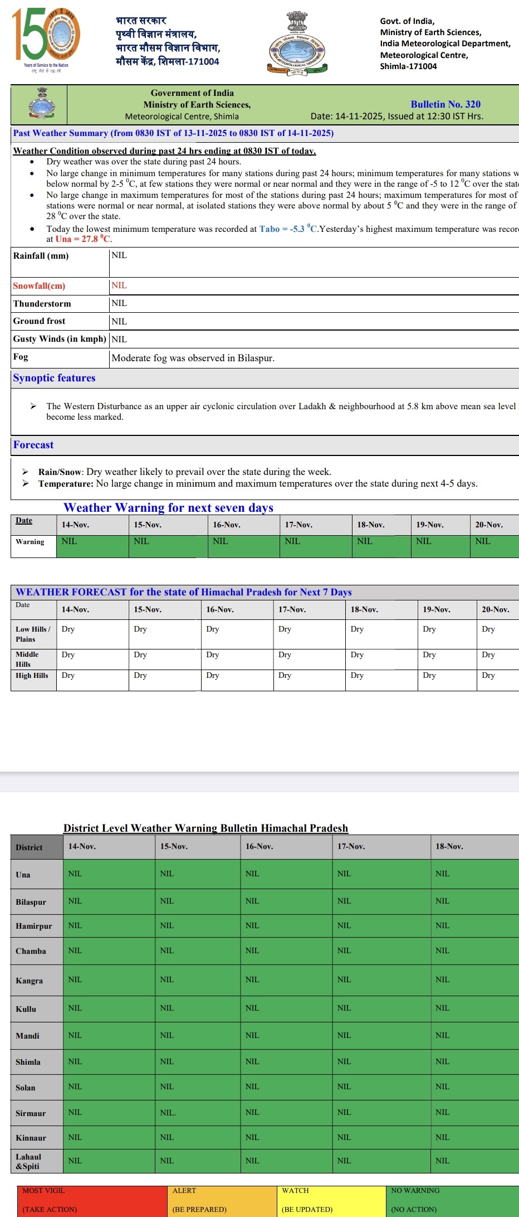Click the Fog row's Bilaspur moderate fog text
Screen dimensions: 519x1217
(x=193, y=358)
